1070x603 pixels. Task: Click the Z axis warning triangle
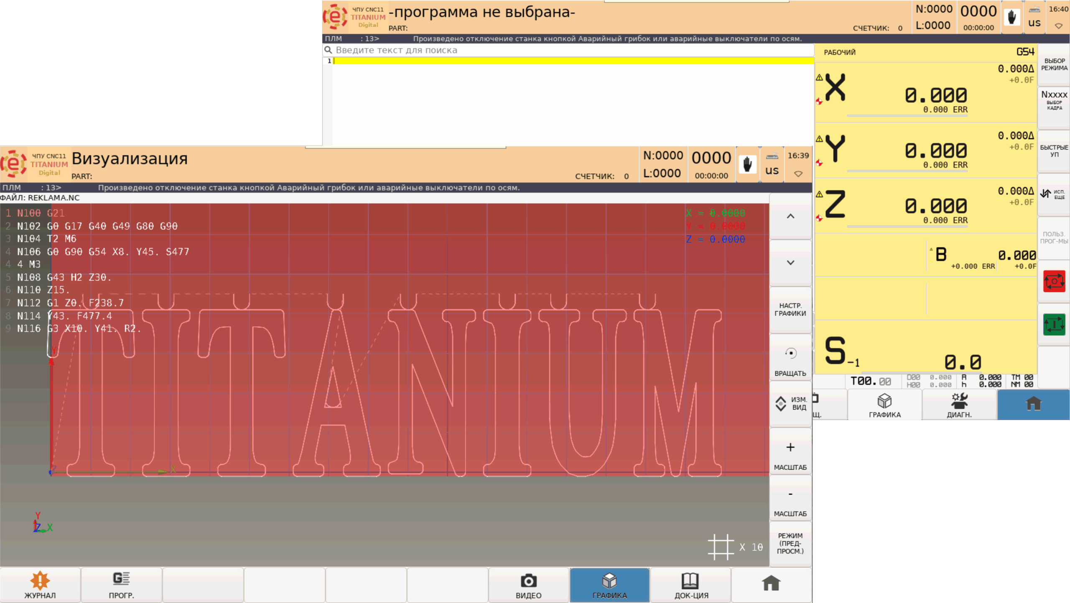tap(819, 194)
